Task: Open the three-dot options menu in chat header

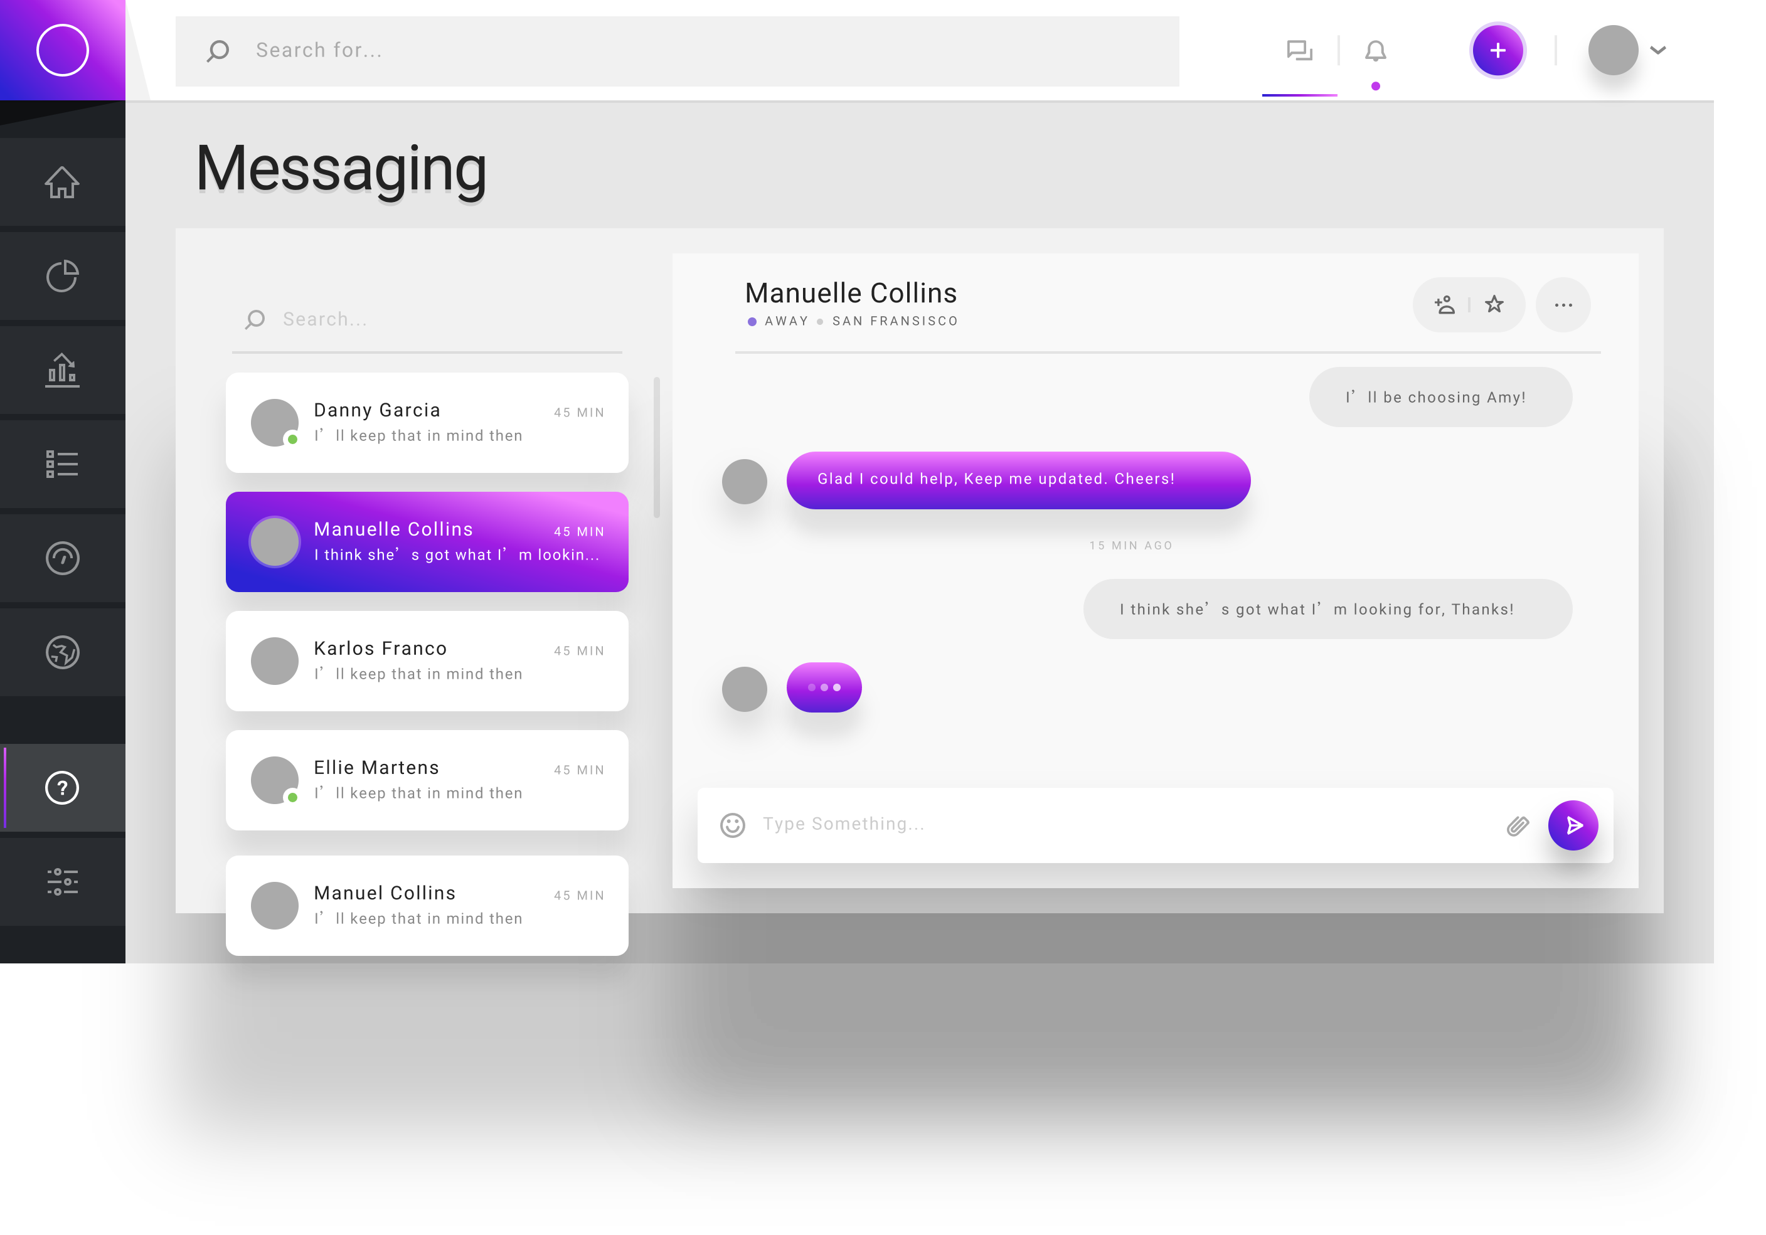Action: tap(1563, 302)
